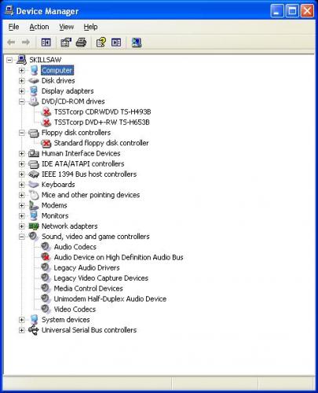Click the IDE ATA/ATAPI controllers icon
The width and height of the screenshot is (318, 393).
coord(34,164)
